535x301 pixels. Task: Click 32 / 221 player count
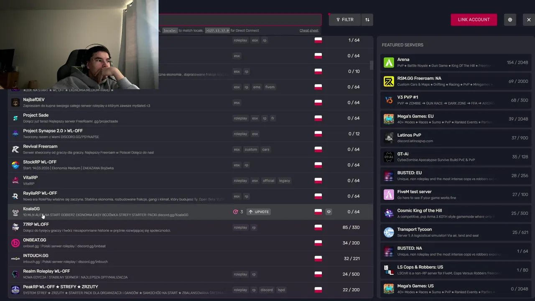click(352, 259)
